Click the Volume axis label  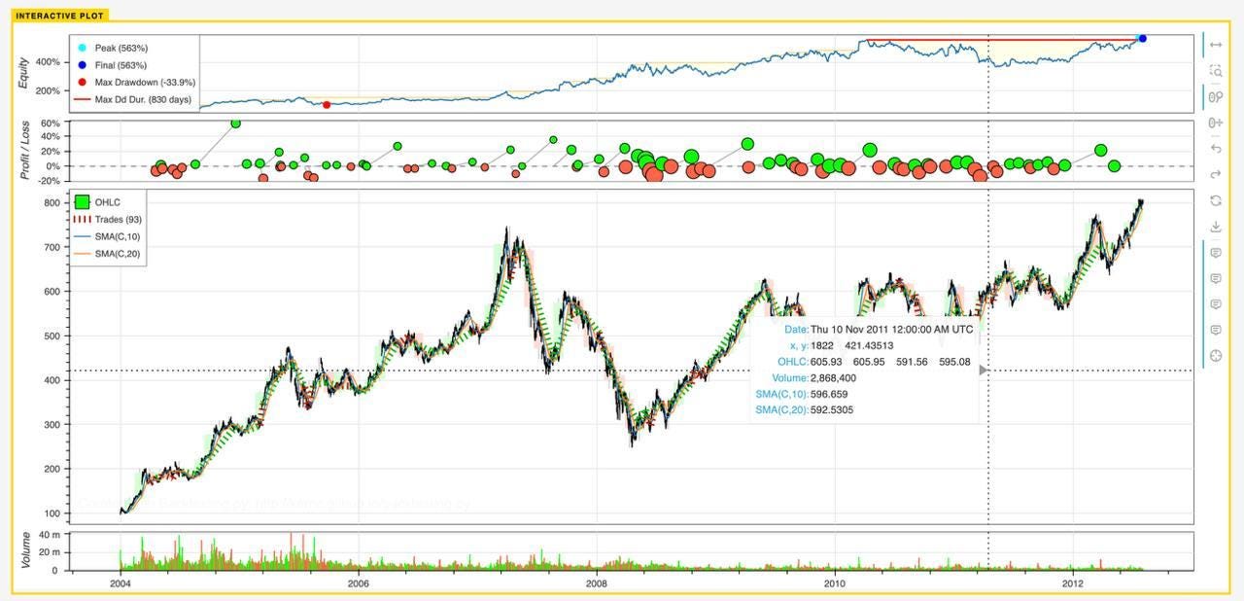pos(26,551)
